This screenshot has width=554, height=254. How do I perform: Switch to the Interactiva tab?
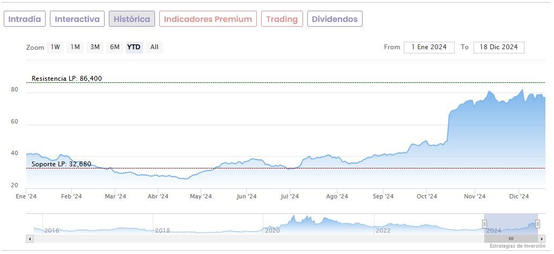point(77,19)
